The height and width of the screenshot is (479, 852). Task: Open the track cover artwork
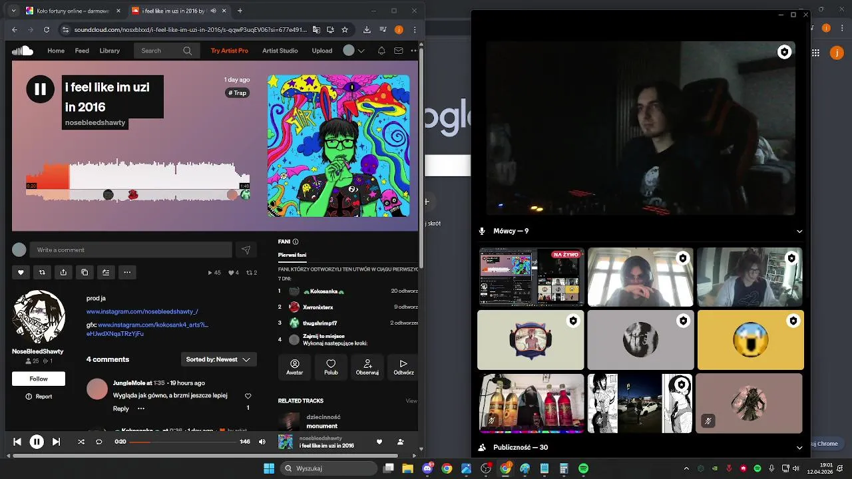(x=339, y=146)
